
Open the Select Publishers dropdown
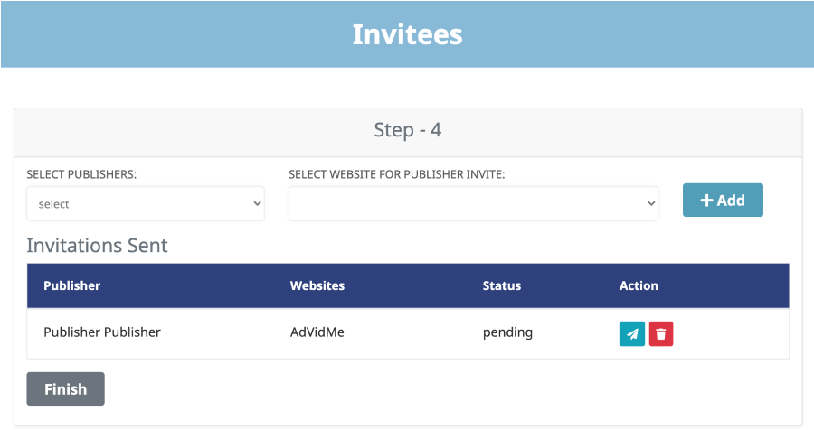click(145, 204)
